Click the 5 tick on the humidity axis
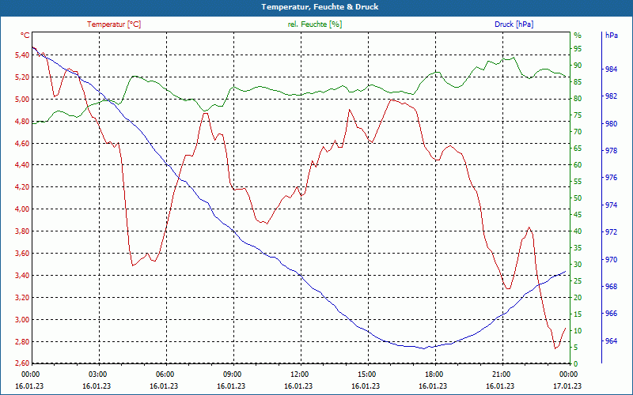633x395 pixels. (576, 347)
